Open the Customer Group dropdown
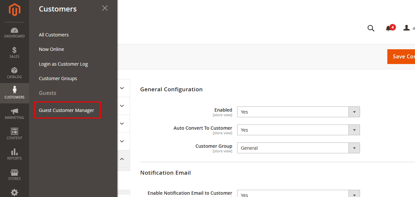This screenshot has width=415, height=197. pos(298,148)
